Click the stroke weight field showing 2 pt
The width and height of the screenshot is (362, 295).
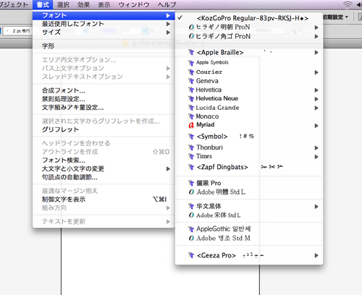18,31
